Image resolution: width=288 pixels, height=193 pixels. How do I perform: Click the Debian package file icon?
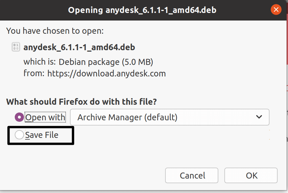click(16, 47)
